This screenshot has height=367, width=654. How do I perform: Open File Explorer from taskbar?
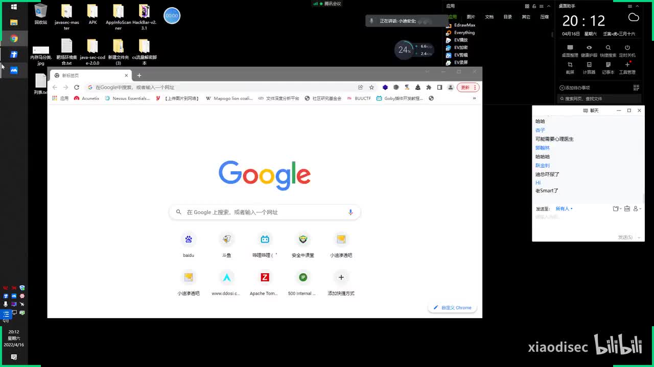tap(14, 22)
